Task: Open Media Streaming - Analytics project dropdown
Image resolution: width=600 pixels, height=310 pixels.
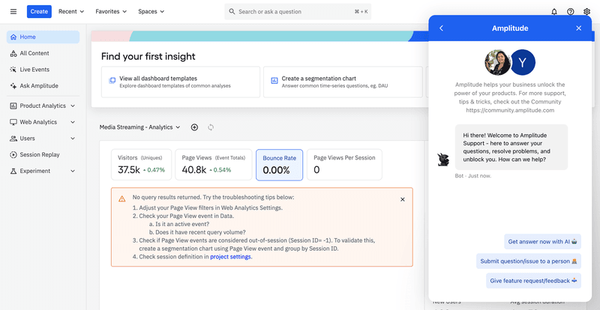Action: [x=139, y=127]
